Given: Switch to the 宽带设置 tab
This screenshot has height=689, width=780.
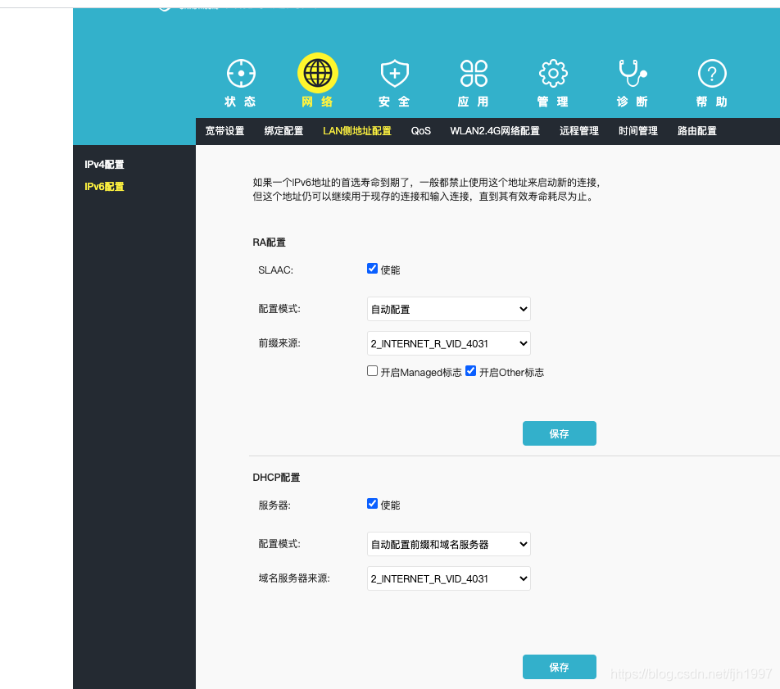Looking at the screenshot, I should pos(224,130).
